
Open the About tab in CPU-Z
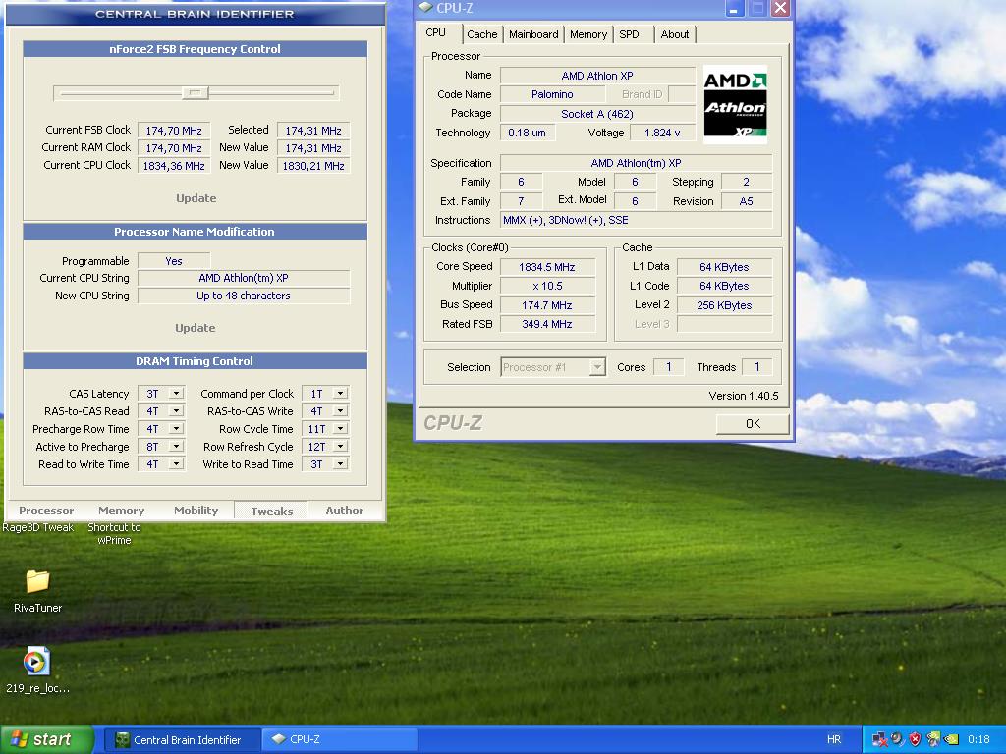[675, 34]
